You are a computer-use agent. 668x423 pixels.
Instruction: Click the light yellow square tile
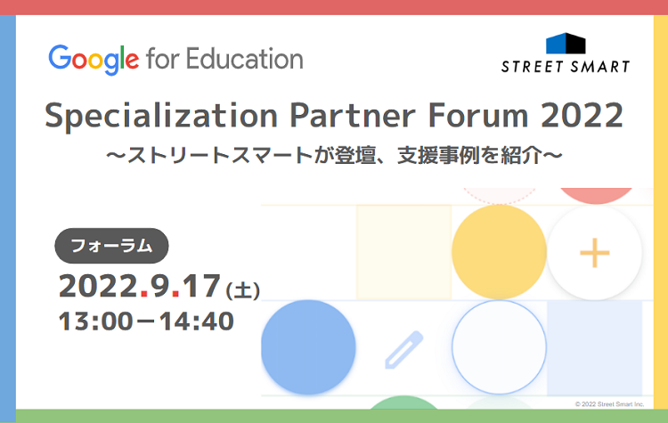403,251
